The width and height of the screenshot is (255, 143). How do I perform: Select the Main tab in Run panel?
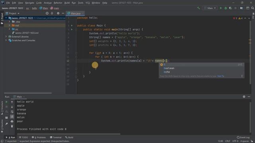point(19,97)
